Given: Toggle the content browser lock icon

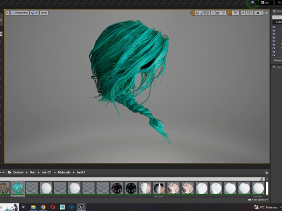Looking at the screenshot, I should [266, 172].
